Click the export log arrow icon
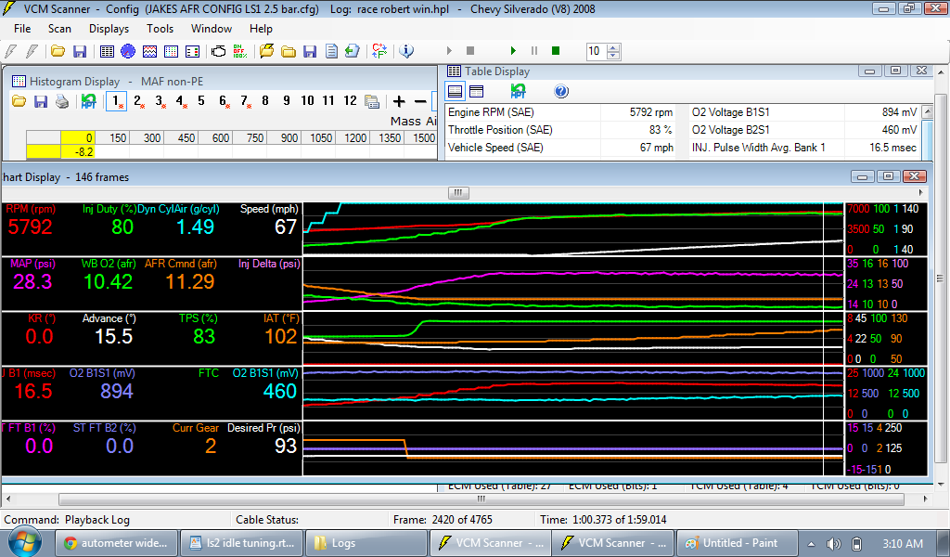The height and width of the screenshot is (557, 950). (352, 51)
